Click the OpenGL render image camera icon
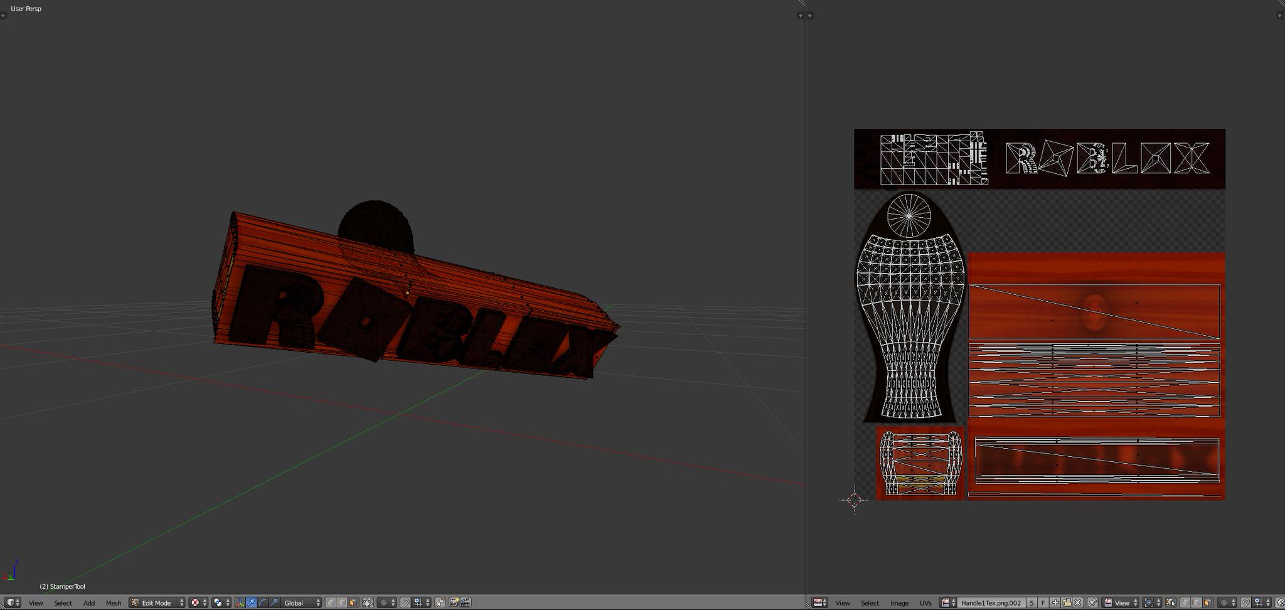The height and width of the screenshot is (610, 1285). tap(454, 603)
